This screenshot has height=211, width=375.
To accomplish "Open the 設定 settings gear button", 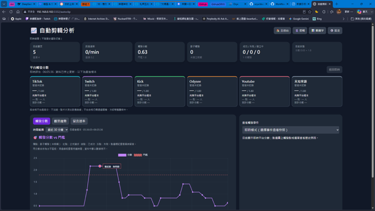I will (x=335, y=31).
